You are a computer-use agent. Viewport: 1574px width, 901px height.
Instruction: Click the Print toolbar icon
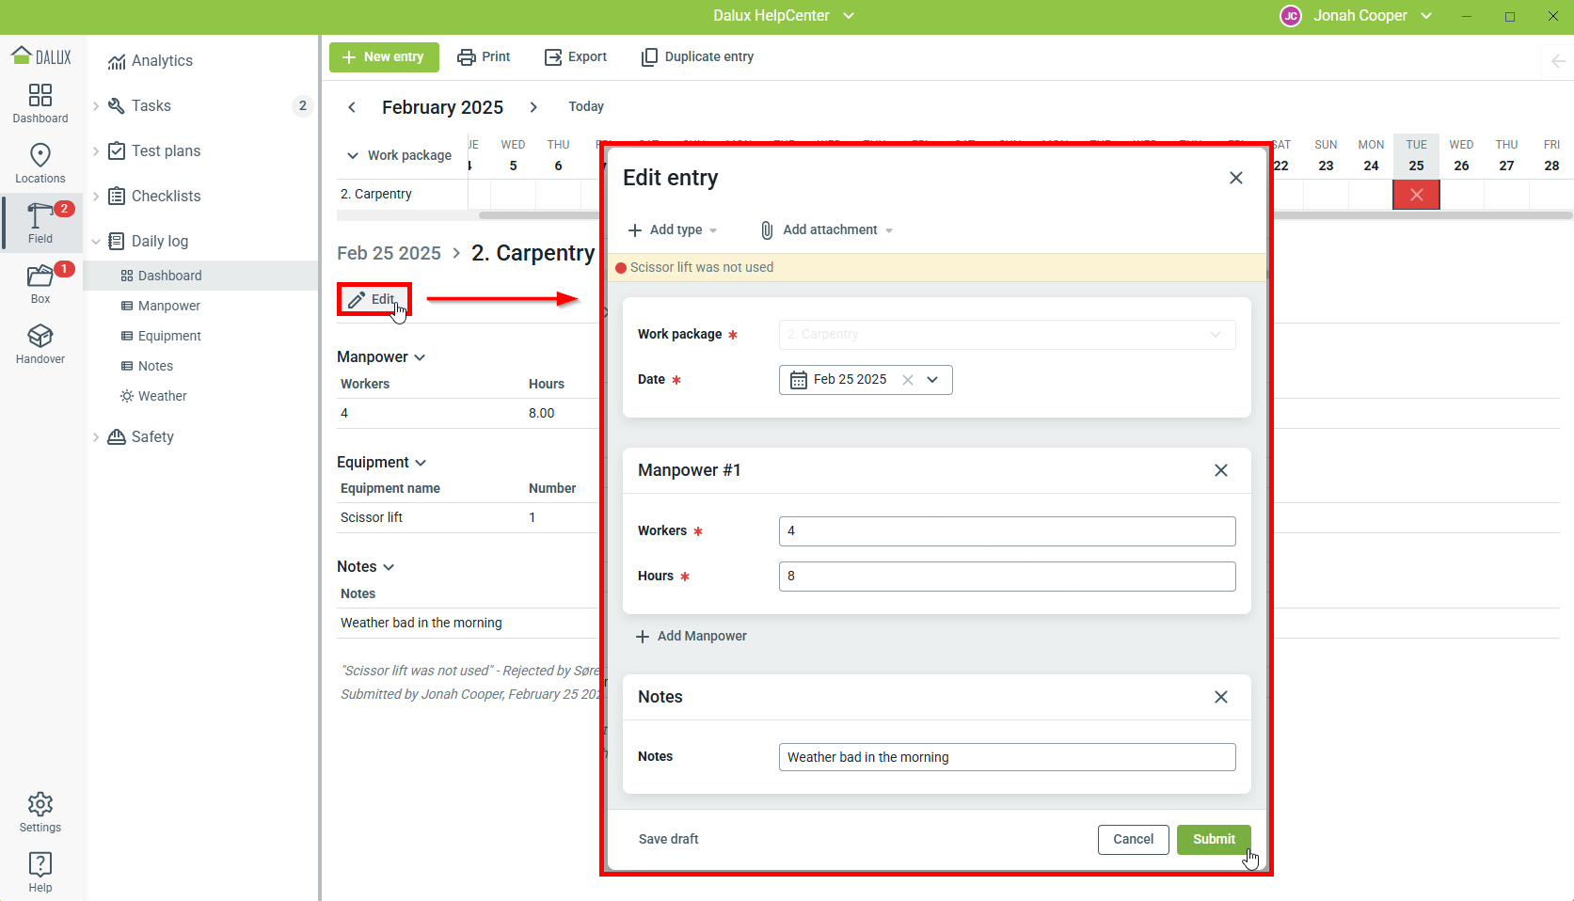[x=466, y=57]
